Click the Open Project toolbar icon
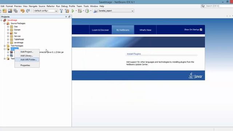The image size is (233, 131). point(10,11)
